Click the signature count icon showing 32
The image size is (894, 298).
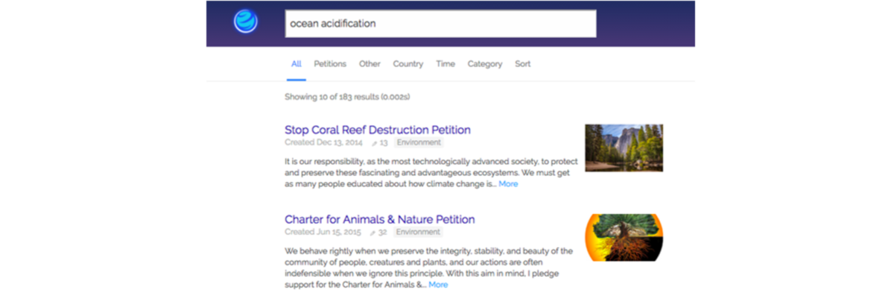coord(374,232)
